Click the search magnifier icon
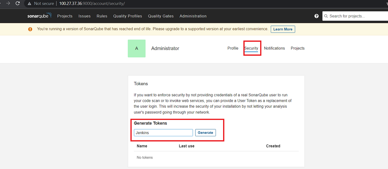Viewport: 388px width, 169px height. coord(326,16)
